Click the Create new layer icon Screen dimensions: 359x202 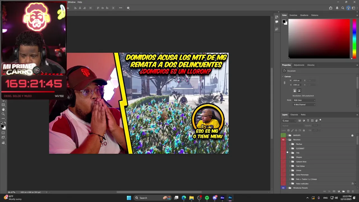tap(348, 191)
